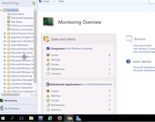Switch to the Monitoring workspace pane button

pyautogui.click(x=18, y=100)
